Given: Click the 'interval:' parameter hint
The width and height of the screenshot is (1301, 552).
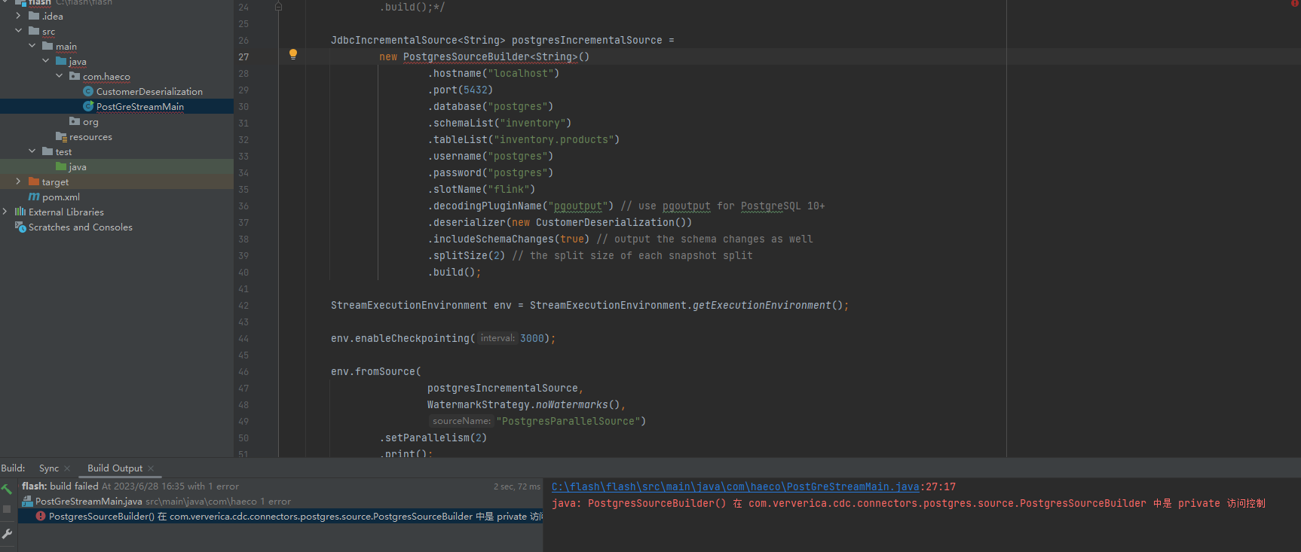Looking at the screenshot, I should click(497, 338).
